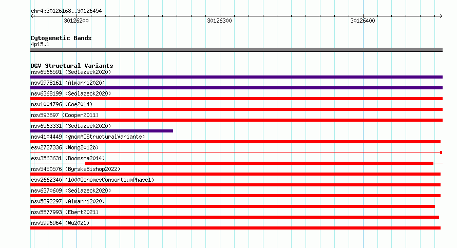This screenshot has width=457, height=248.
Task: Select variant label nsv6370609 (Sedlazeck2020)
Action: [x=71, y=190]
